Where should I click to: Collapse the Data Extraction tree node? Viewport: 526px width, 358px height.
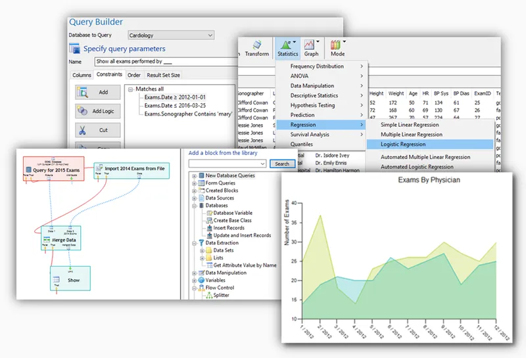[x=194, y=243]
